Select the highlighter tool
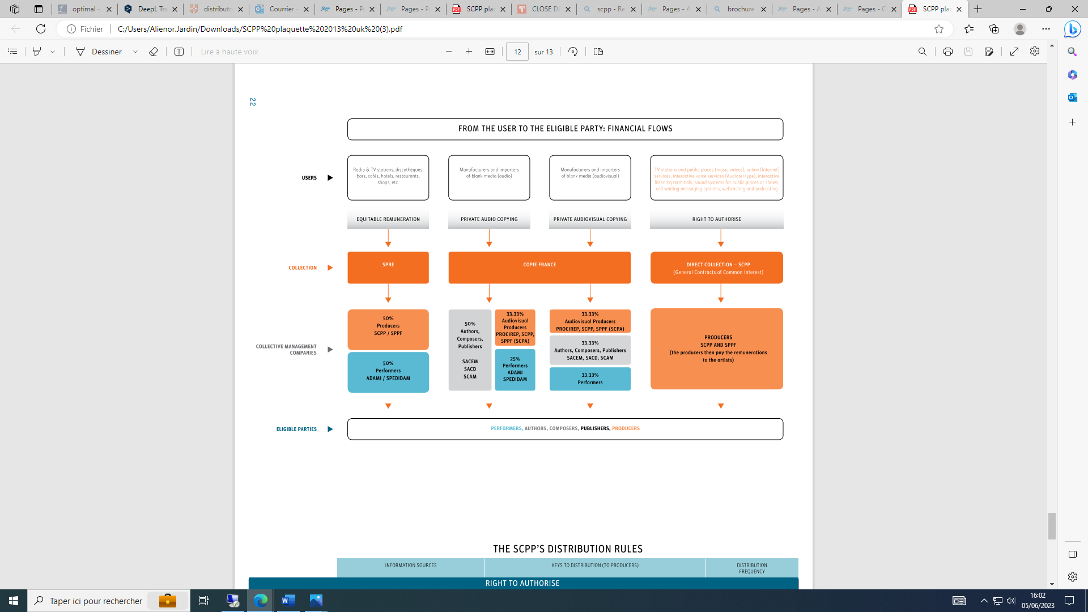This screenshot has height=612, width=1088. coord(37,52)
